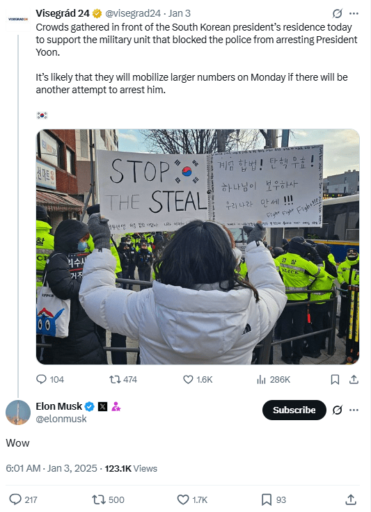Bookmark the Visegrád 24 post

(x=335, y=379)
